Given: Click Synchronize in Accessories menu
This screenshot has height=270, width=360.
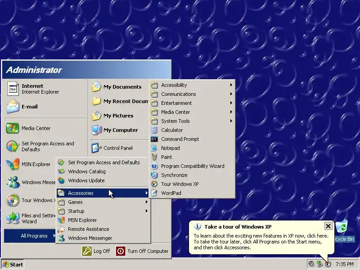Looking at the screenshot, I should click(192, 175).
